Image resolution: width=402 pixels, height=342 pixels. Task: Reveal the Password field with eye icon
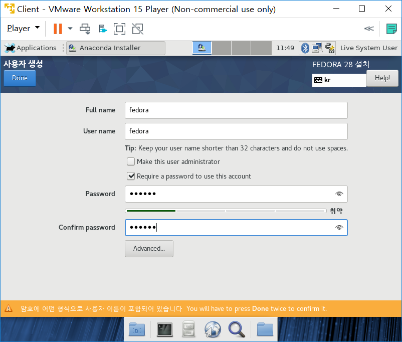click(x=339, y=194)
